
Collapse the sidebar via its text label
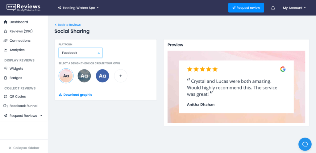click(26, 148)
